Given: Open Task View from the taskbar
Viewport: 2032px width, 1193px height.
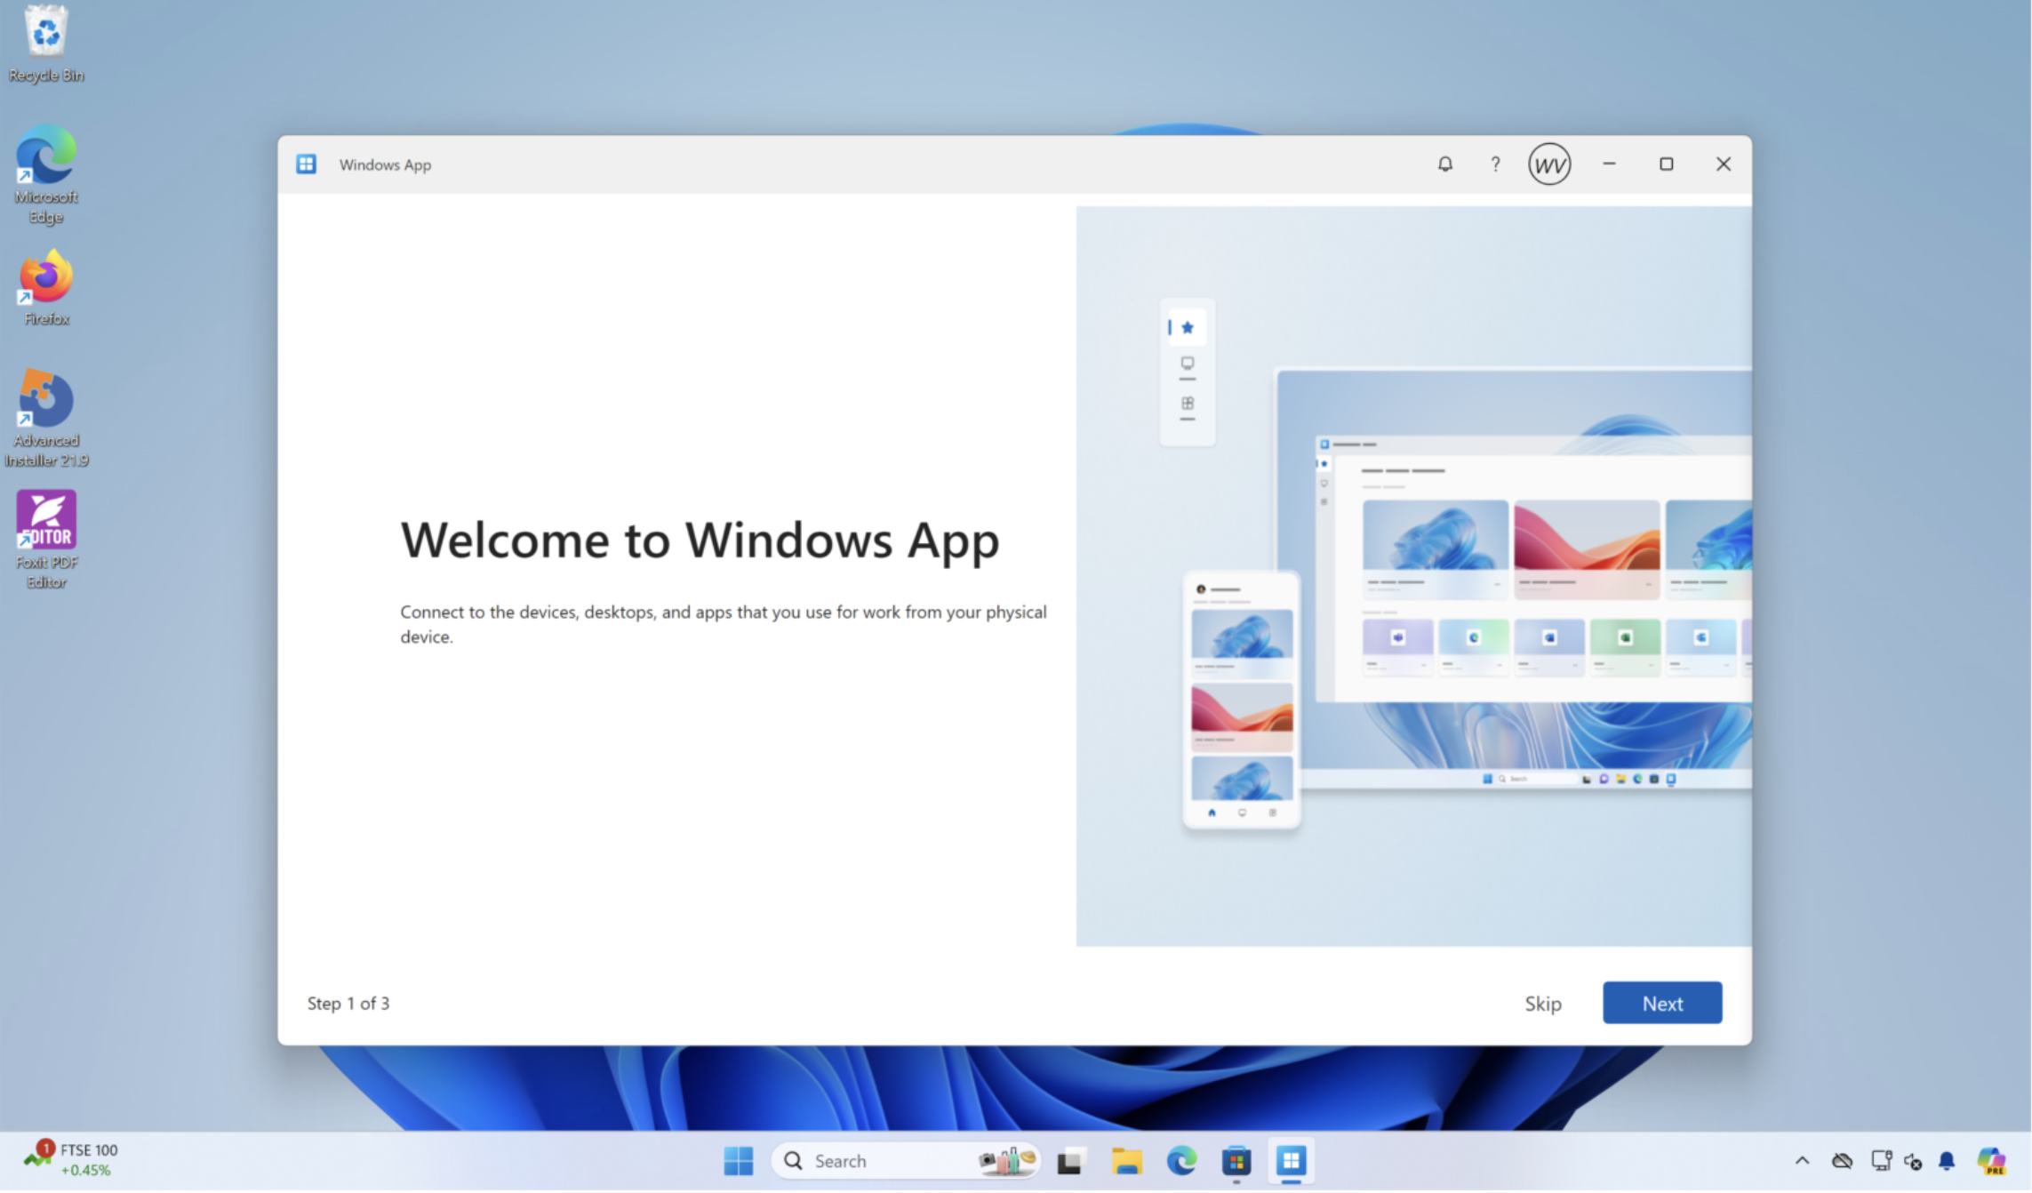Looking at the screenshot, I should tap(1071, 1160).
